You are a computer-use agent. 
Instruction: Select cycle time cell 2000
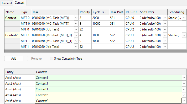(x=100, y=18)
